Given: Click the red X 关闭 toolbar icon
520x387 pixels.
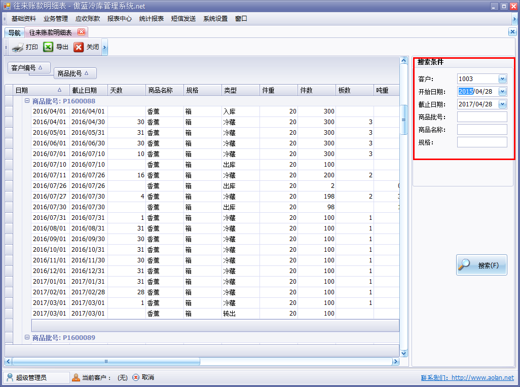Looking at the screenshot, I should (x=79, y=47).
